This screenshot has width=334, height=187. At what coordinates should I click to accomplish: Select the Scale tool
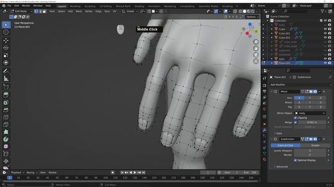6,55
